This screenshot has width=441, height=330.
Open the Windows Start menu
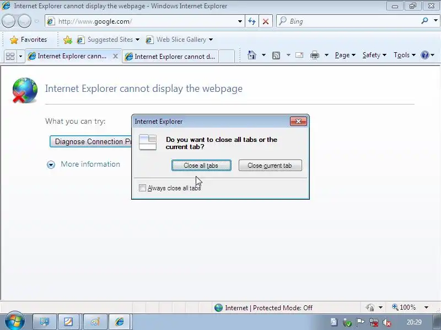coord(15,321)
